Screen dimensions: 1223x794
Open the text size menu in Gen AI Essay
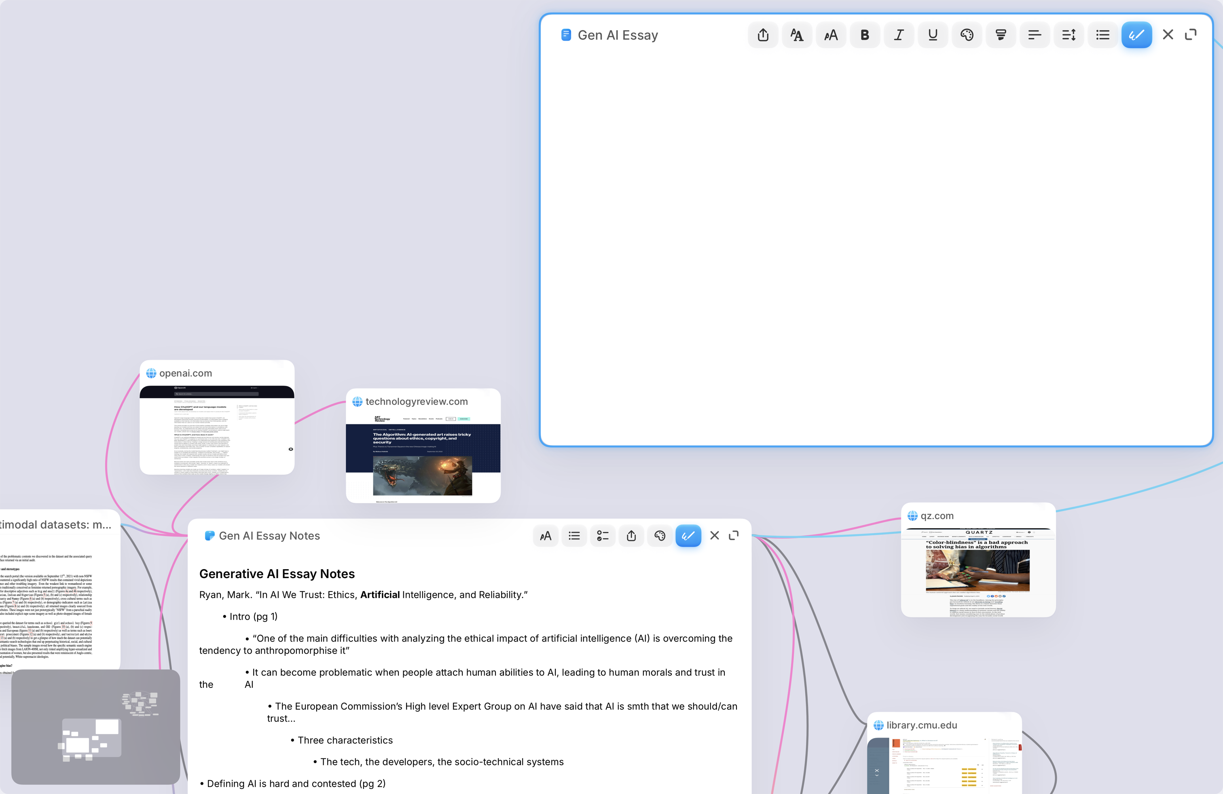[831, 35]
